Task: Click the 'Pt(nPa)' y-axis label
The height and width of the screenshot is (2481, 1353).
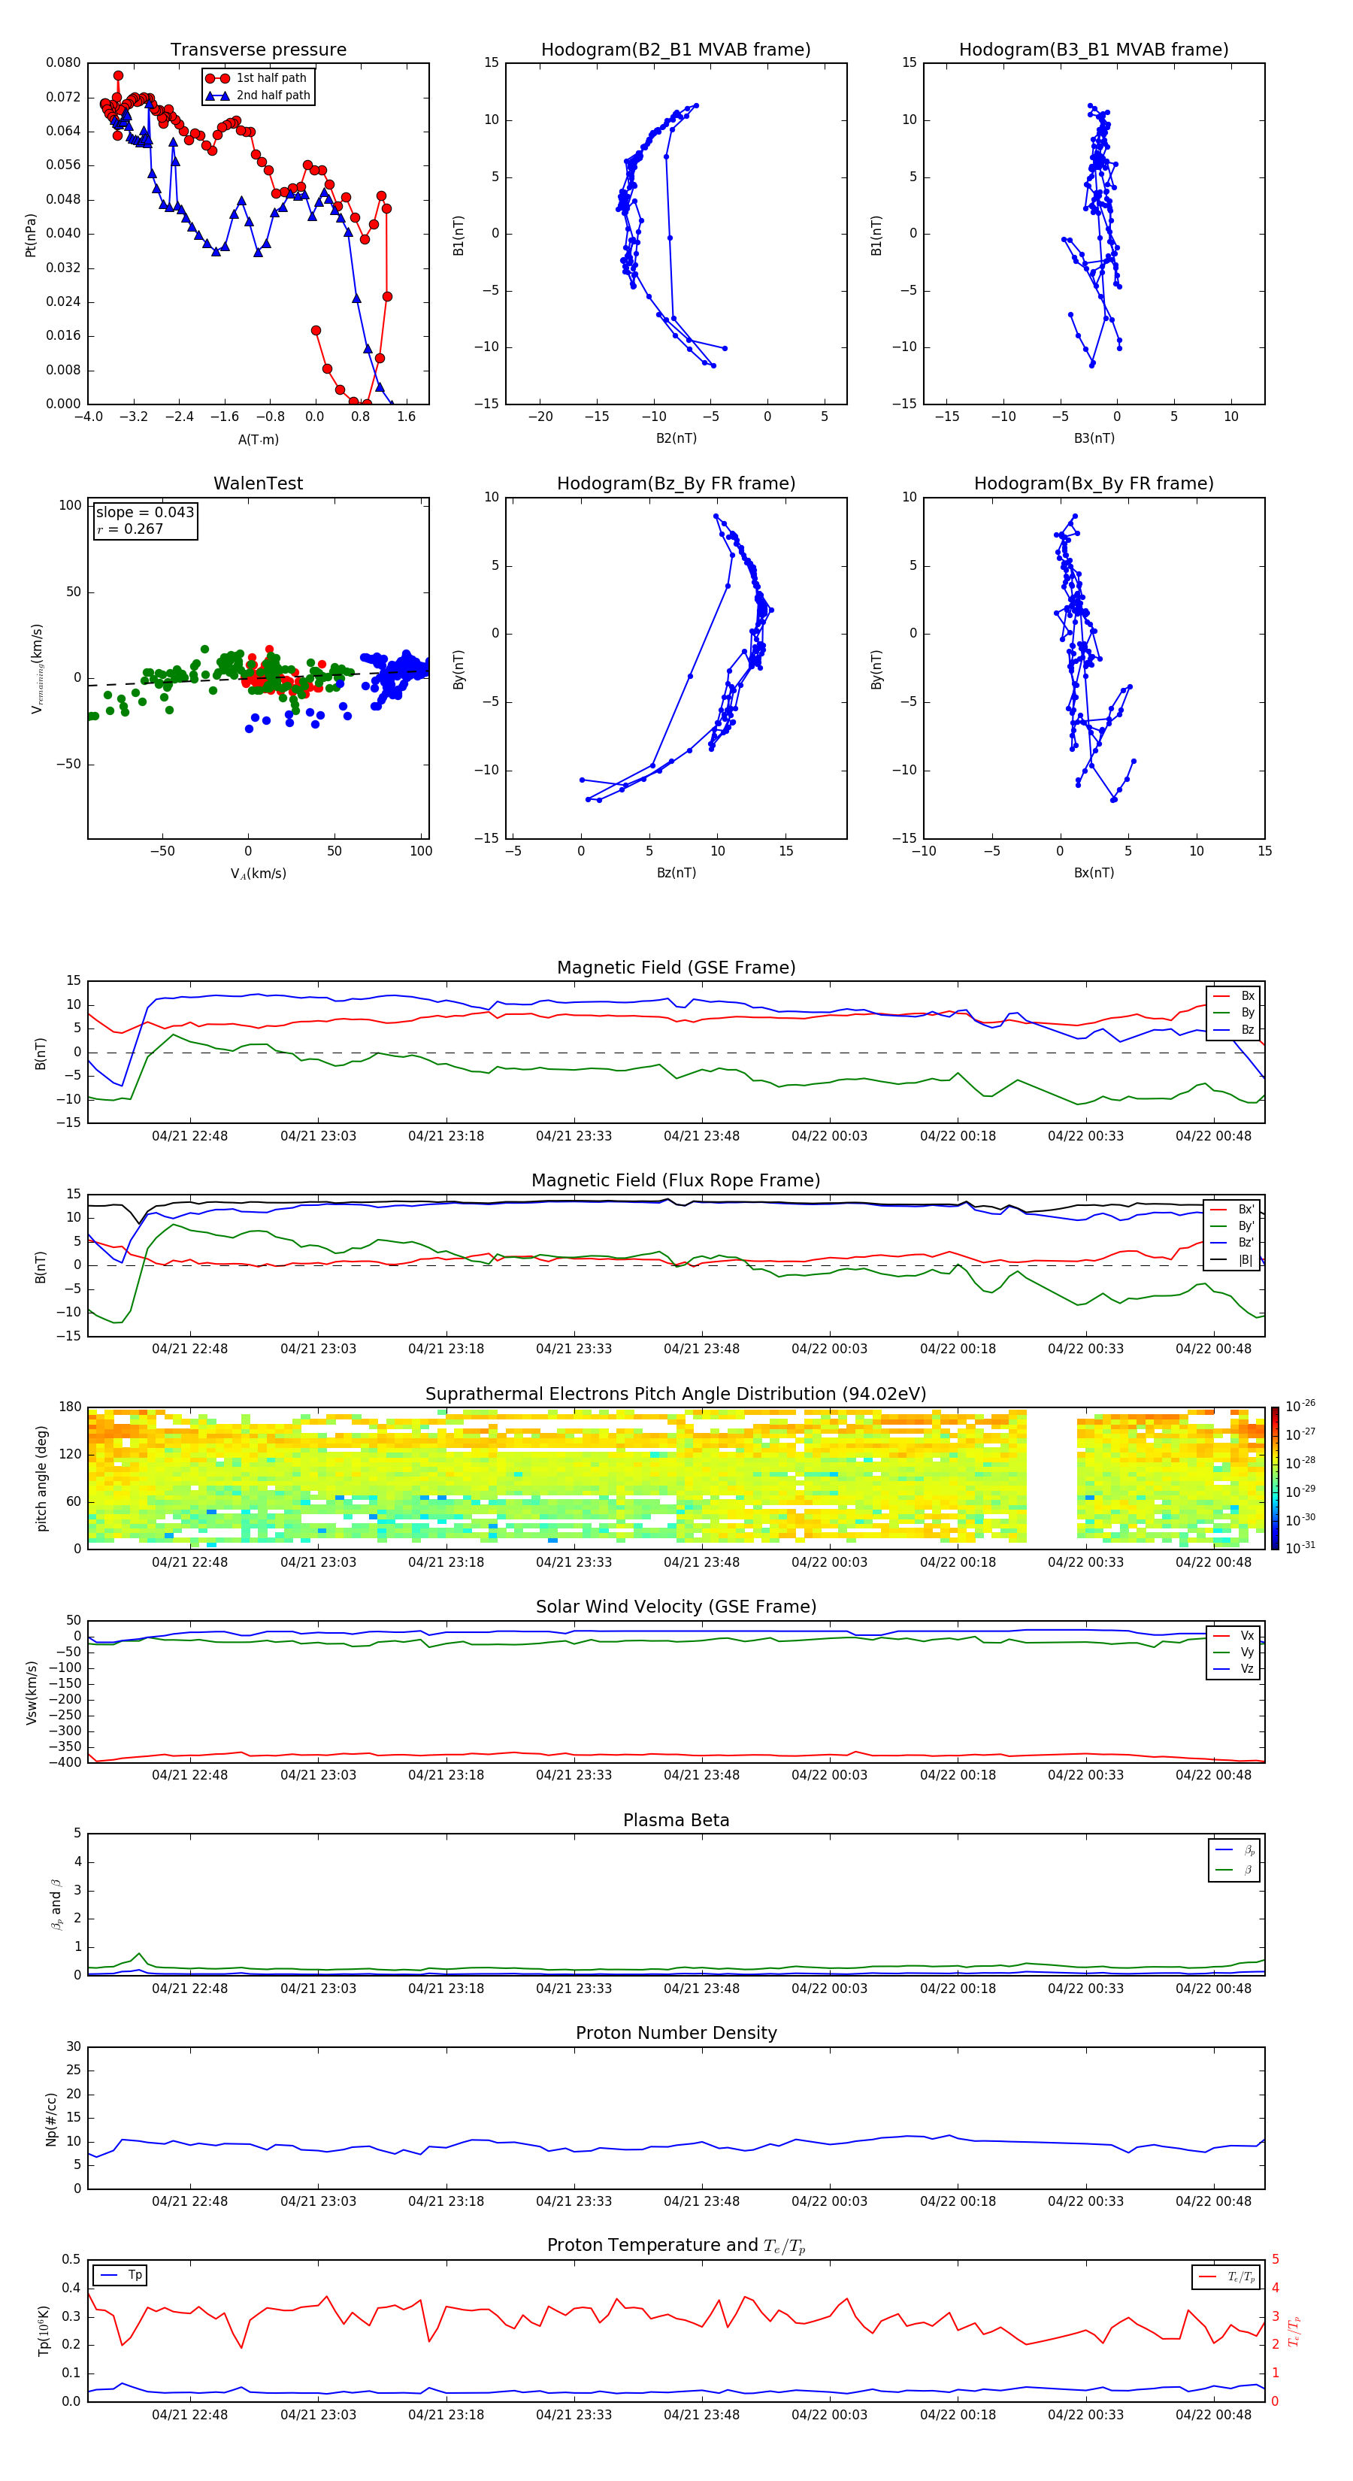Action: click(31, 234)
